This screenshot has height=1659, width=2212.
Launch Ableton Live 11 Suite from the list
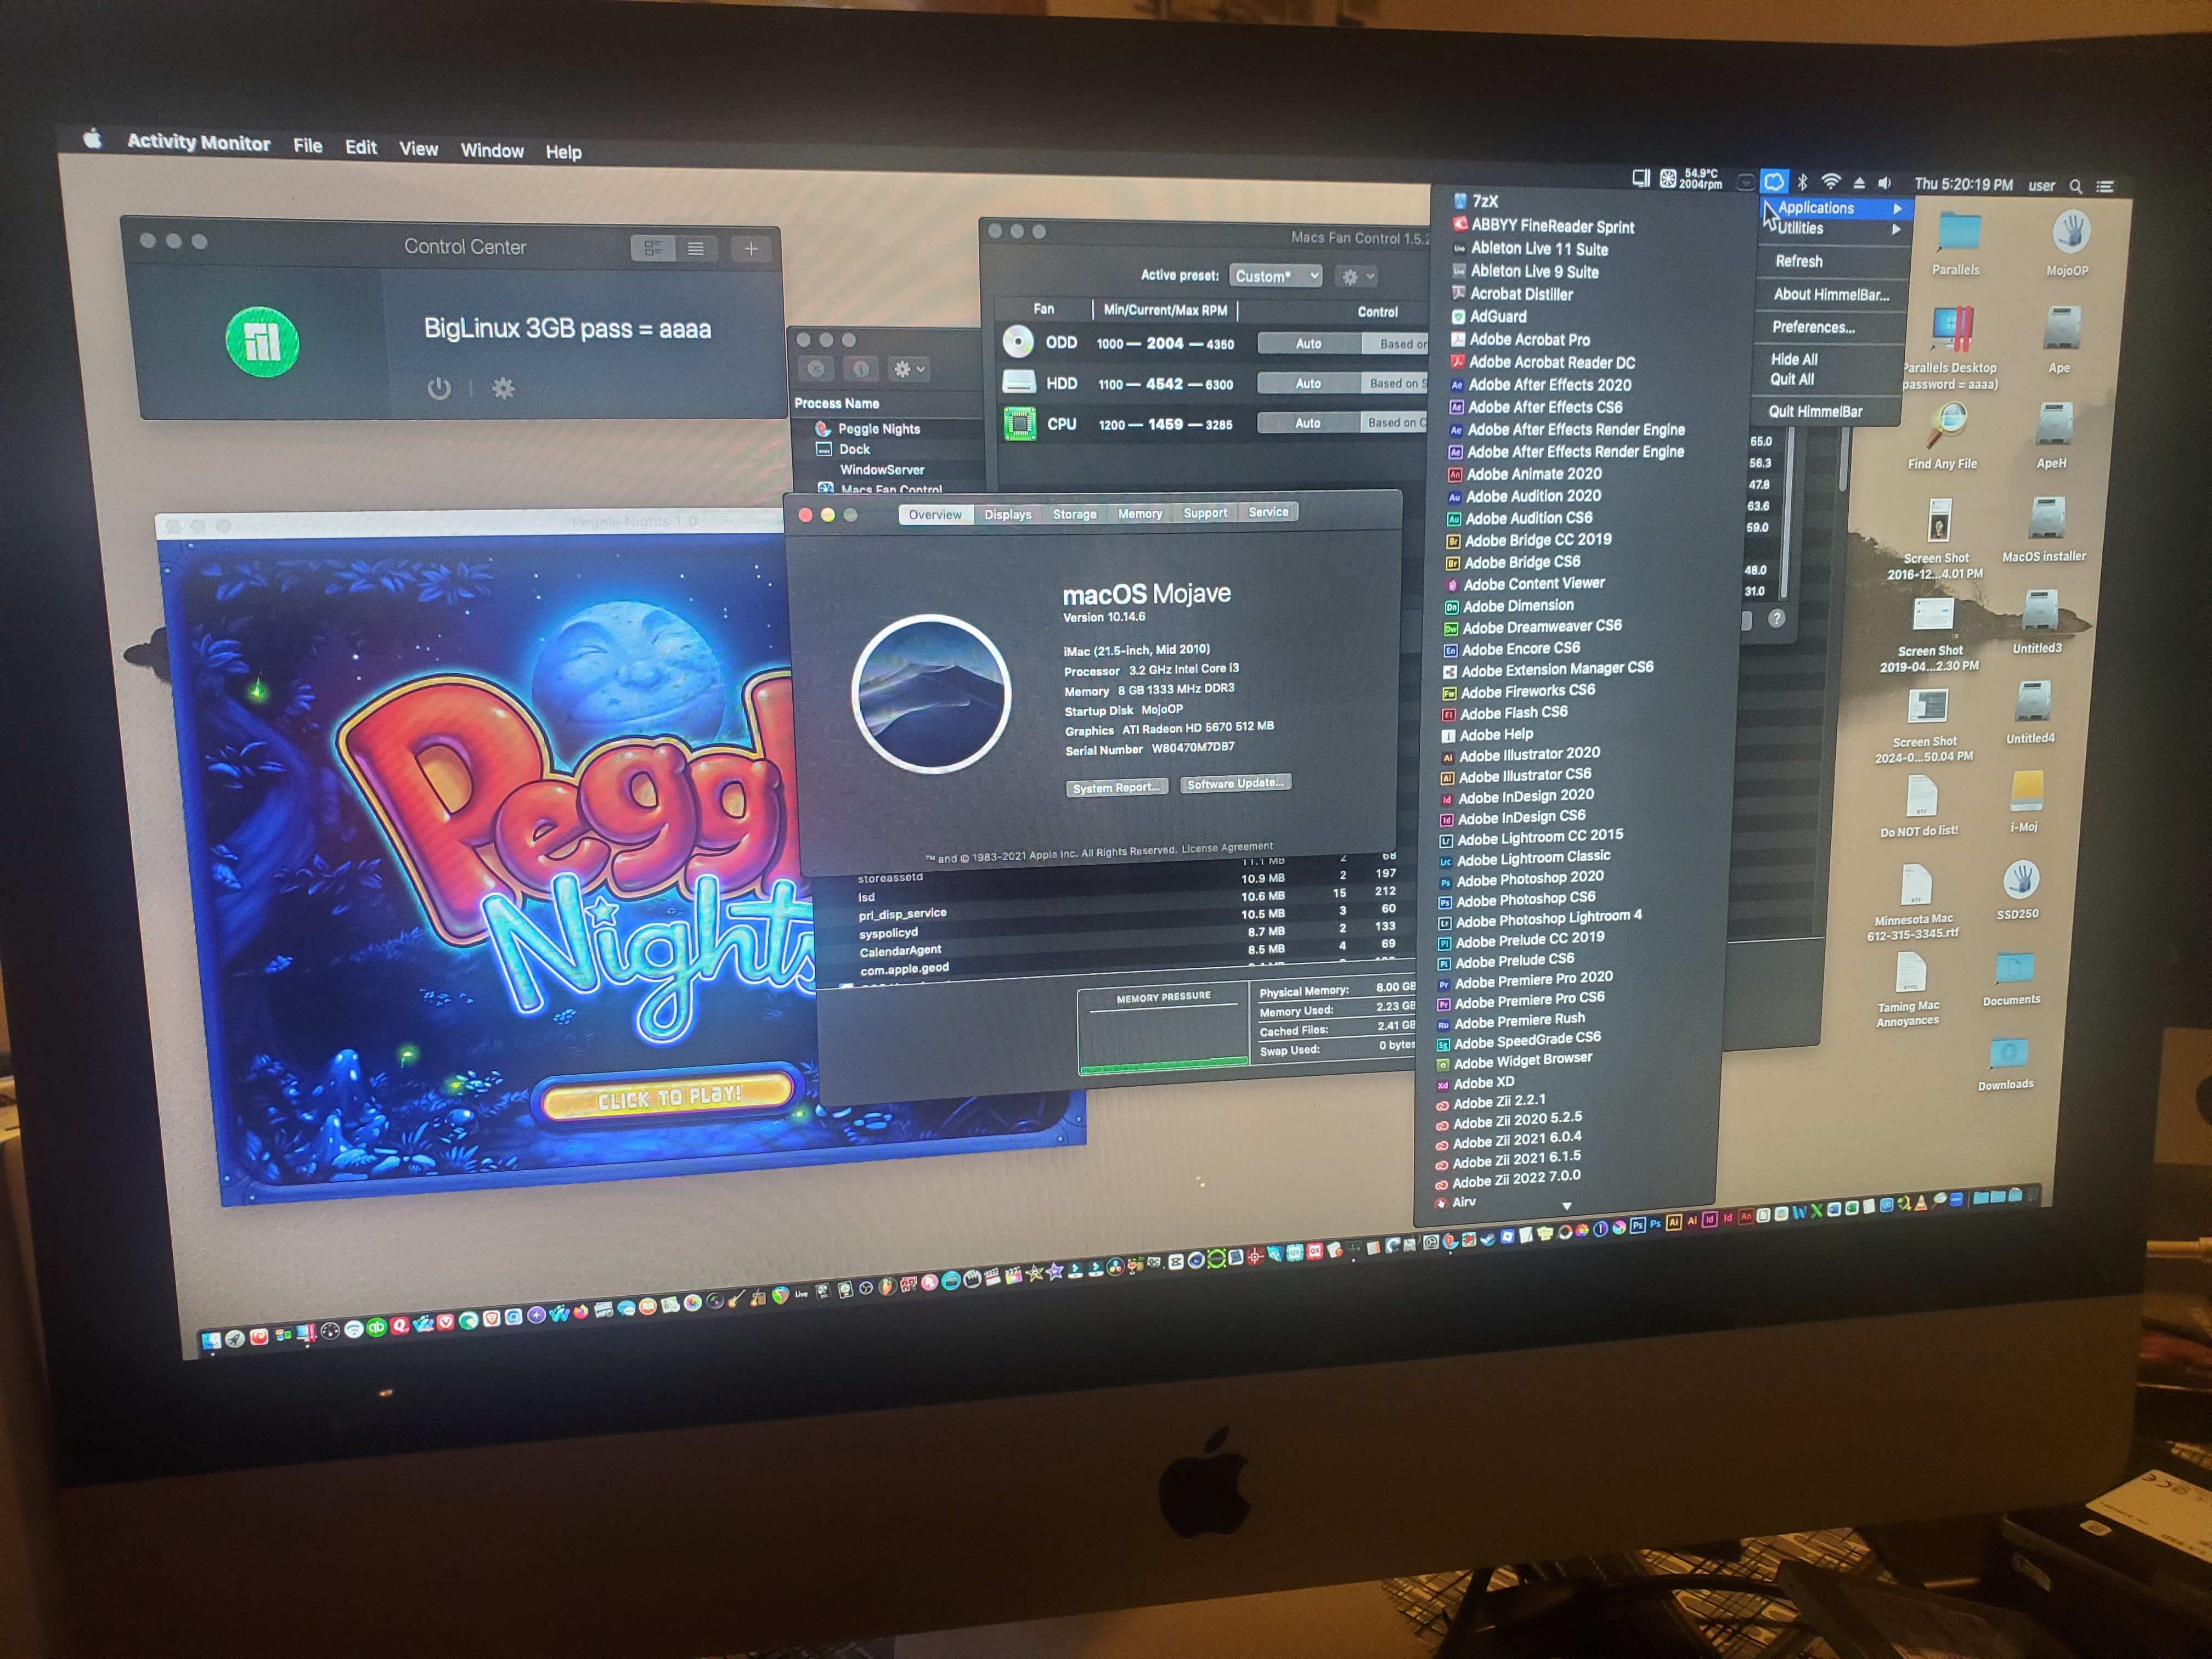click(1539, 249)
